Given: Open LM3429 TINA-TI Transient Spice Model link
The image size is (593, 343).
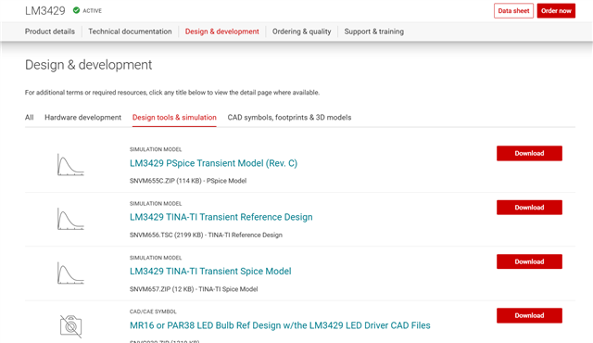Looking at the screenshot, I should [210, 271].
